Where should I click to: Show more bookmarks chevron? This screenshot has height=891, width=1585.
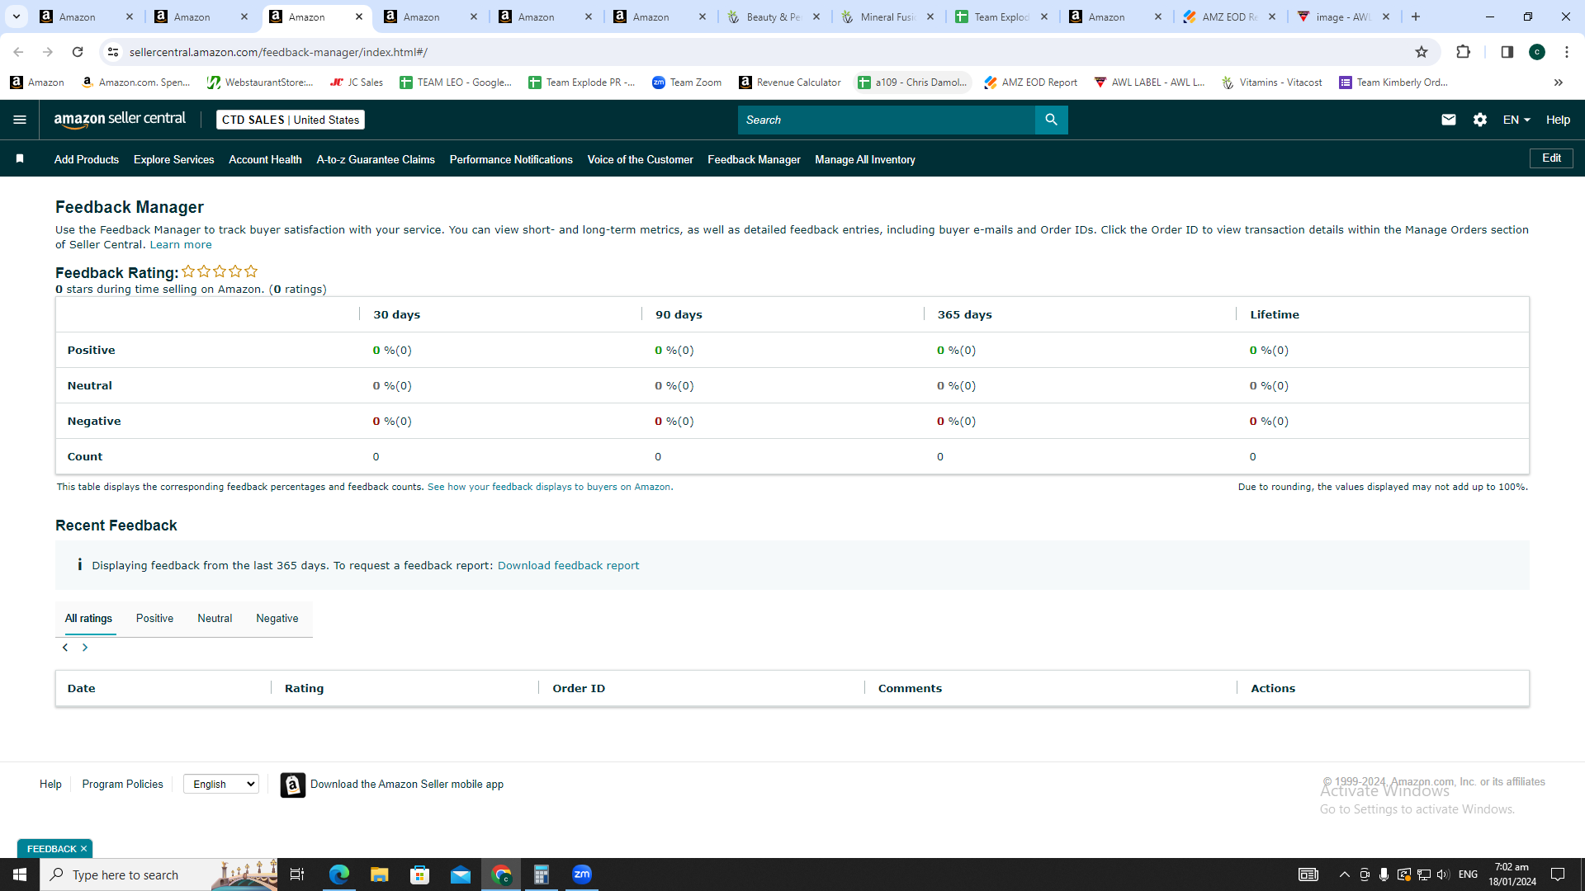(1559, 82)
